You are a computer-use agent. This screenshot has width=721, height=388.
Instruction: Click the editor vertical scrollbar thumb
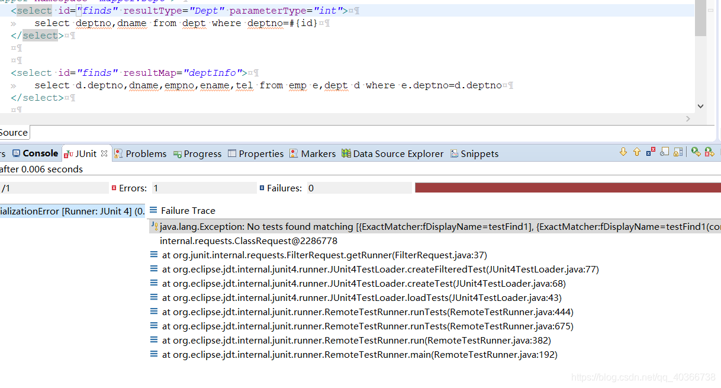[x=701, y=18]
